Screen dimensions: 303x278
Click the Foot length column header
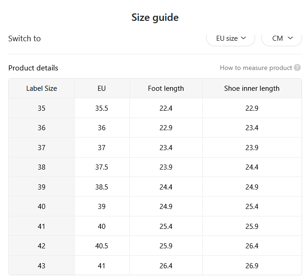point(166,88)
